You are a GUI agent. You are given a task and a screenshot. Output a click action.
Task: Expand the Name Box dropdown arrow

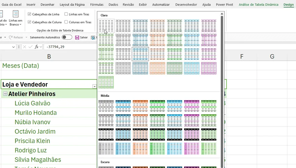[13, 47]
